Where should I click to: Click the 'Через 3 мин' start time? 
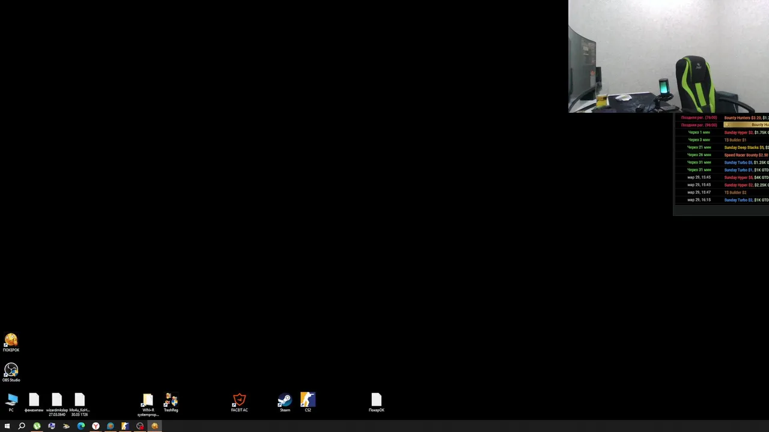[x=699, y=140]
